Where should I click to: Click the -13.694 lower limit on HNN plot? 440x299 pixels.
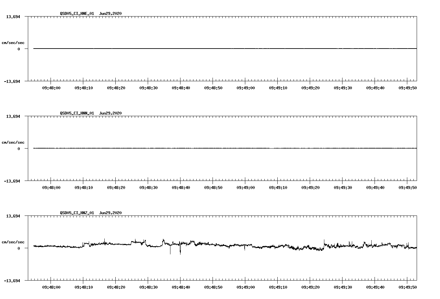[12, 181]
